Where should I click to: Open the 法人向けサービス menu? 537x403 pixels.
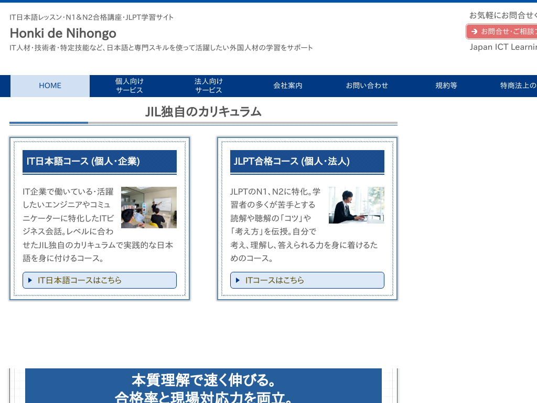pos(208,86)
